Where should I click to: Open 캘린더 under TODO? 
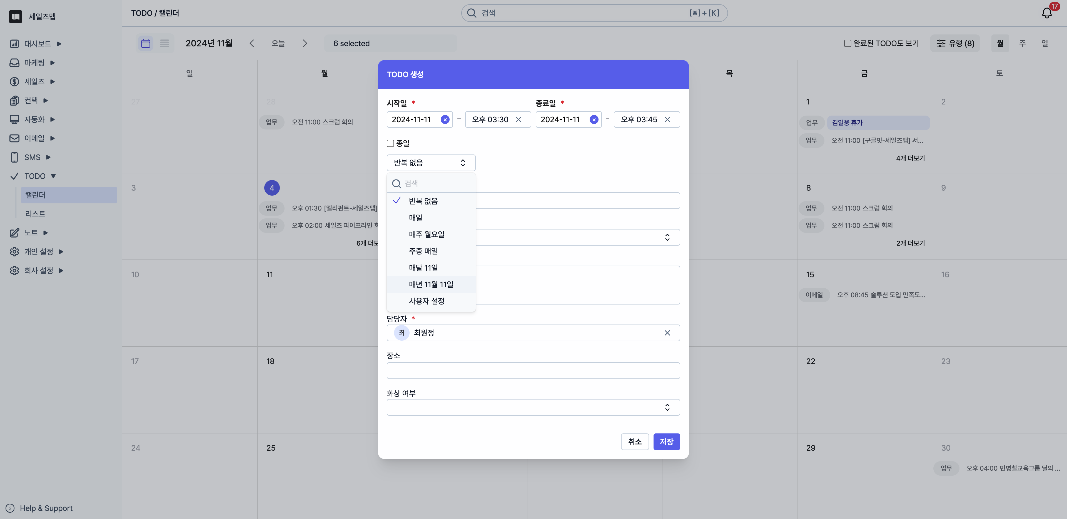(69, 195)
